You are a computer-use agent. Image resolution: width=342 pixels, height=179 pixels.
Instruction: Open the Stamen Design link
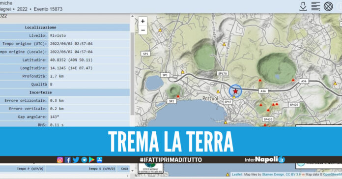[x=273, y=175]
